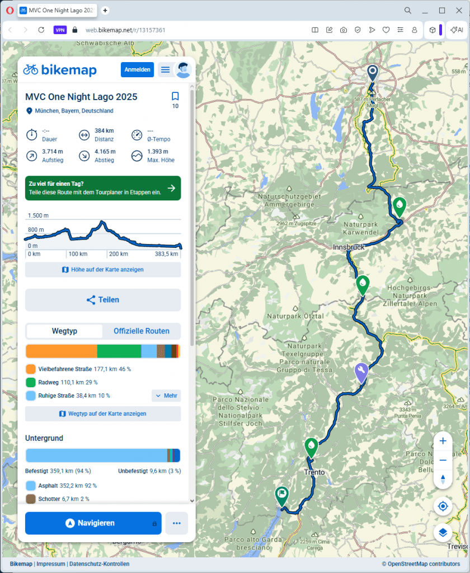
Task: Expand the Mehr road types list
Action: [x=166, y=396]
